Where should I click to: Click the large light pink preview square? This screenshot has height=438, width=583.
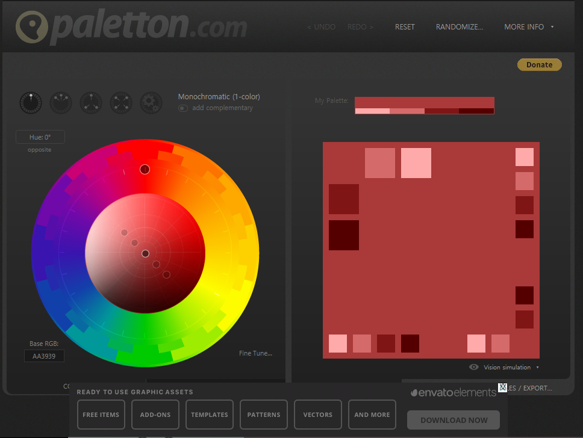pos(416,163)
